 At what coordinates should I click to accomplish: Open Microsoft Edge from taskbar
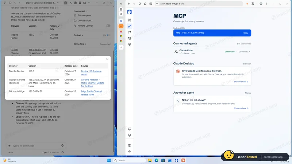coord(157,160)
